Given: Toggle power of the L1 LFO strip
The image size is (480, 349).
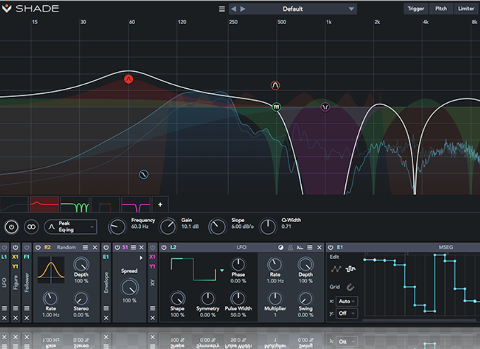Looking at the screenshot, I should 4,247.
